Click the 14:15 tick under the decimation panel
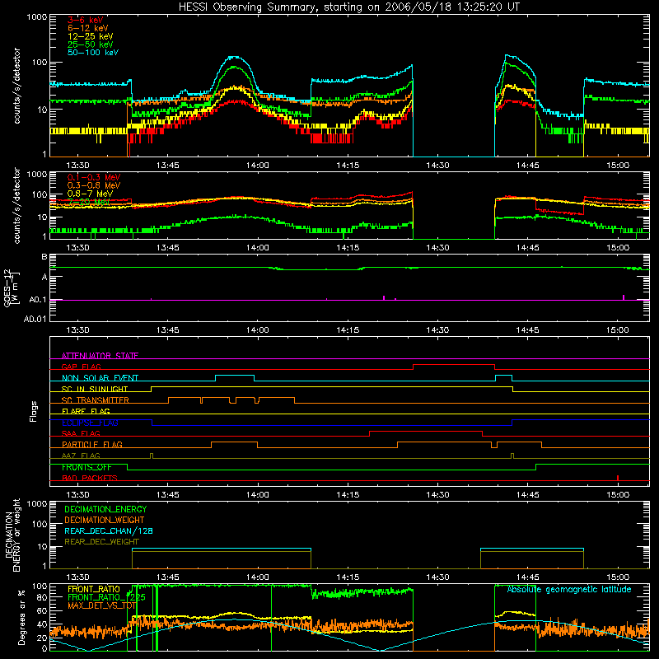This screenshot has height=659, width=659. pos(348,577)
